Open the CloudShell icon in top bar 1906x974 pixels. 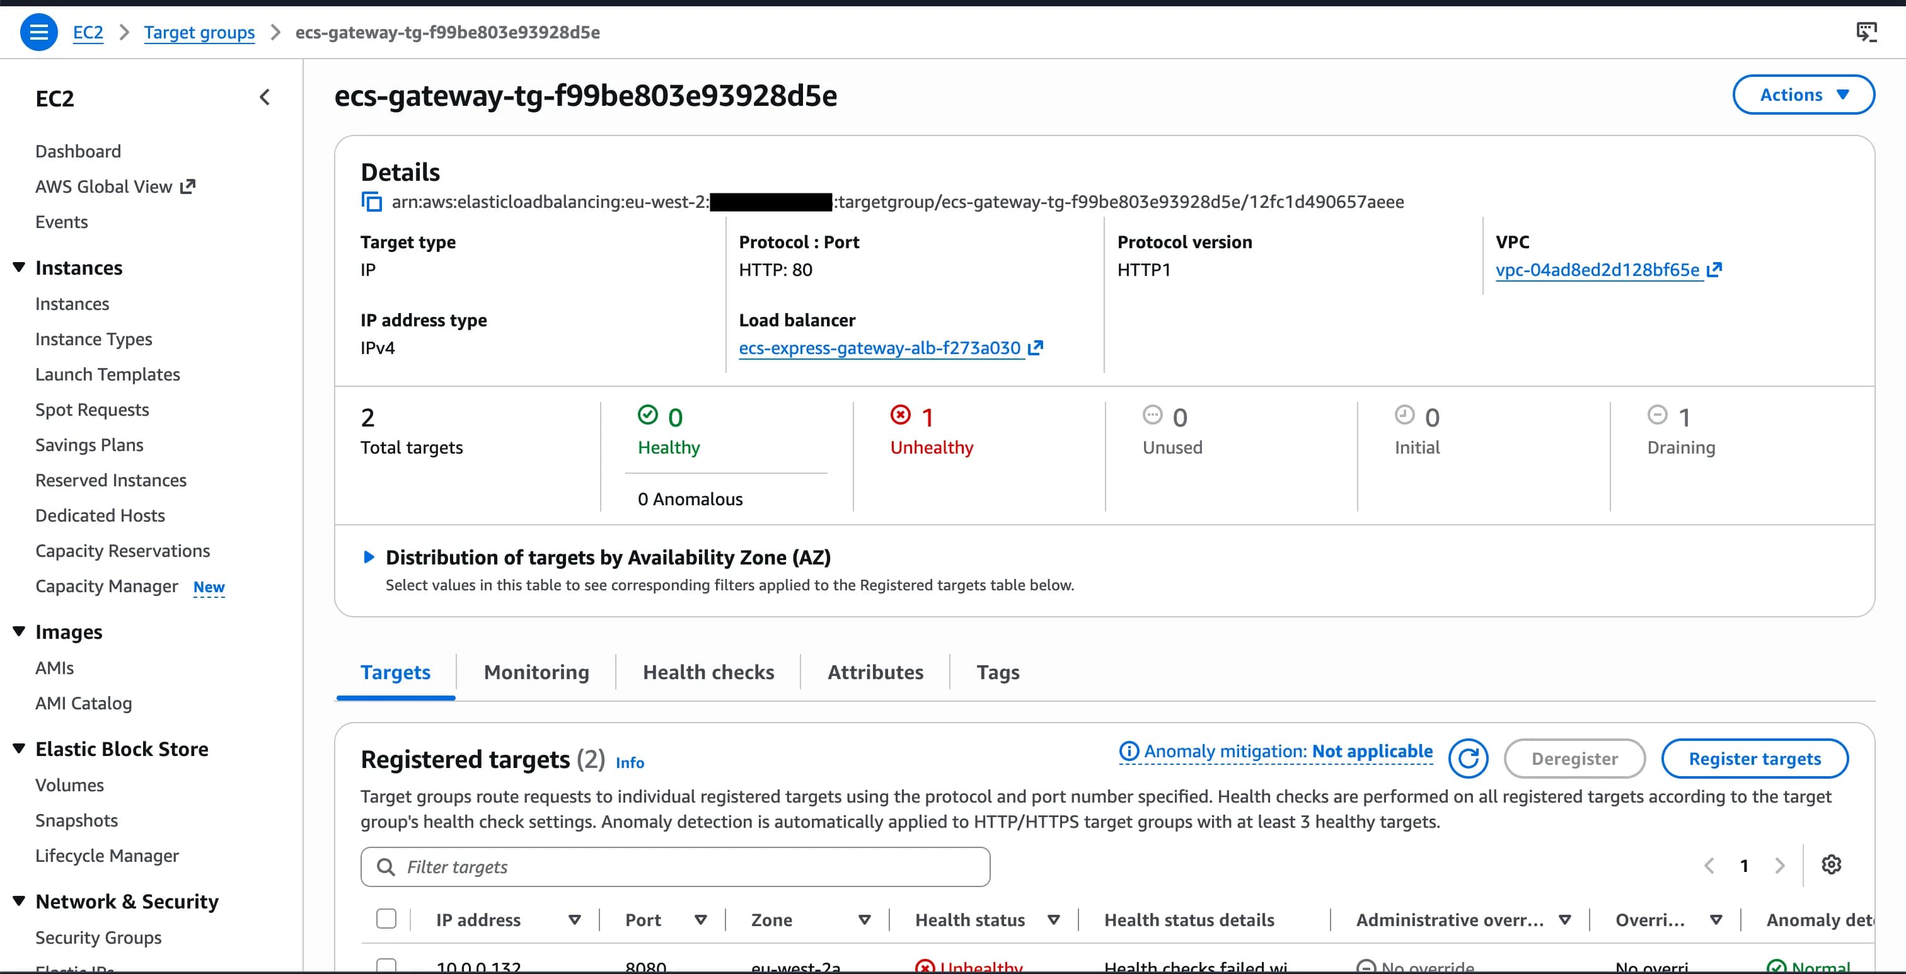[1866, 32]
